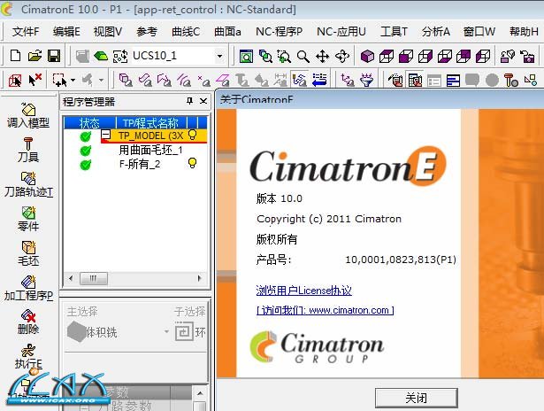
Task: Pin the 程序管理器 panel
Action: pyautogui.click(x=190, y=101)
